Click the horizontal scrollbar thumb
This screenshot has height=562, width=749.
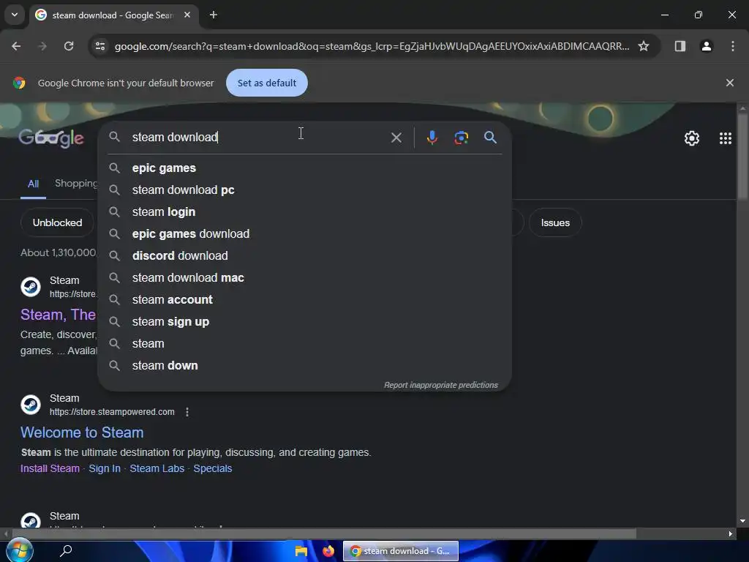pyautogui.click(x=324, y=533)
